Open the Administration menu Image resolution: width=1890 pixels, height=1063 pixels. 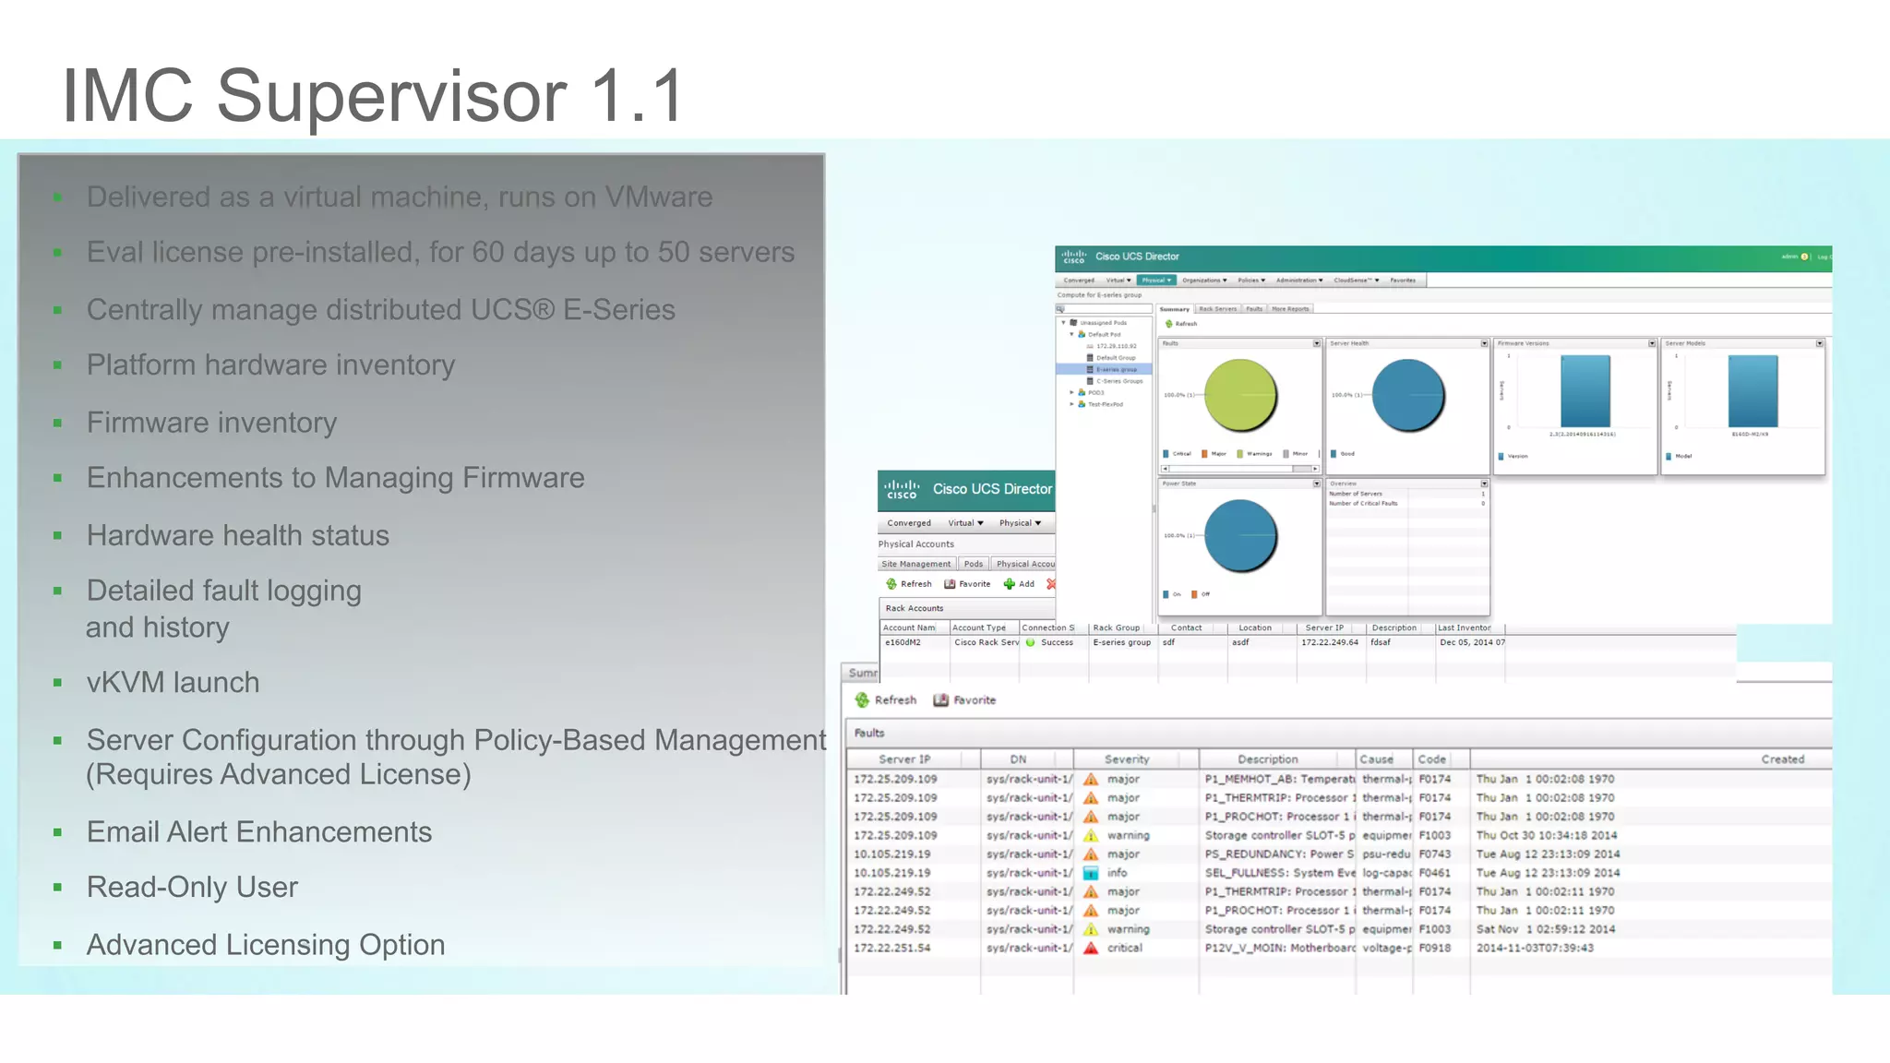[x=1299, y=280]
